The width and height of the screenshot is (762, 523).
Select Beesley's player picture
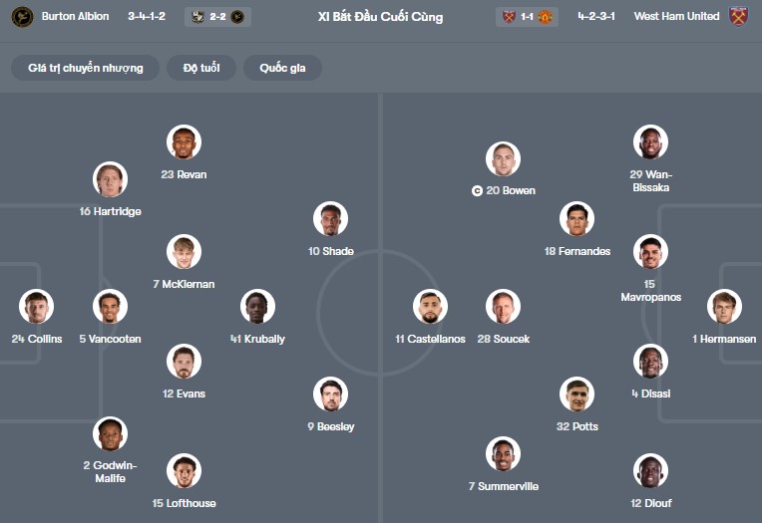[x=330, y=394]
